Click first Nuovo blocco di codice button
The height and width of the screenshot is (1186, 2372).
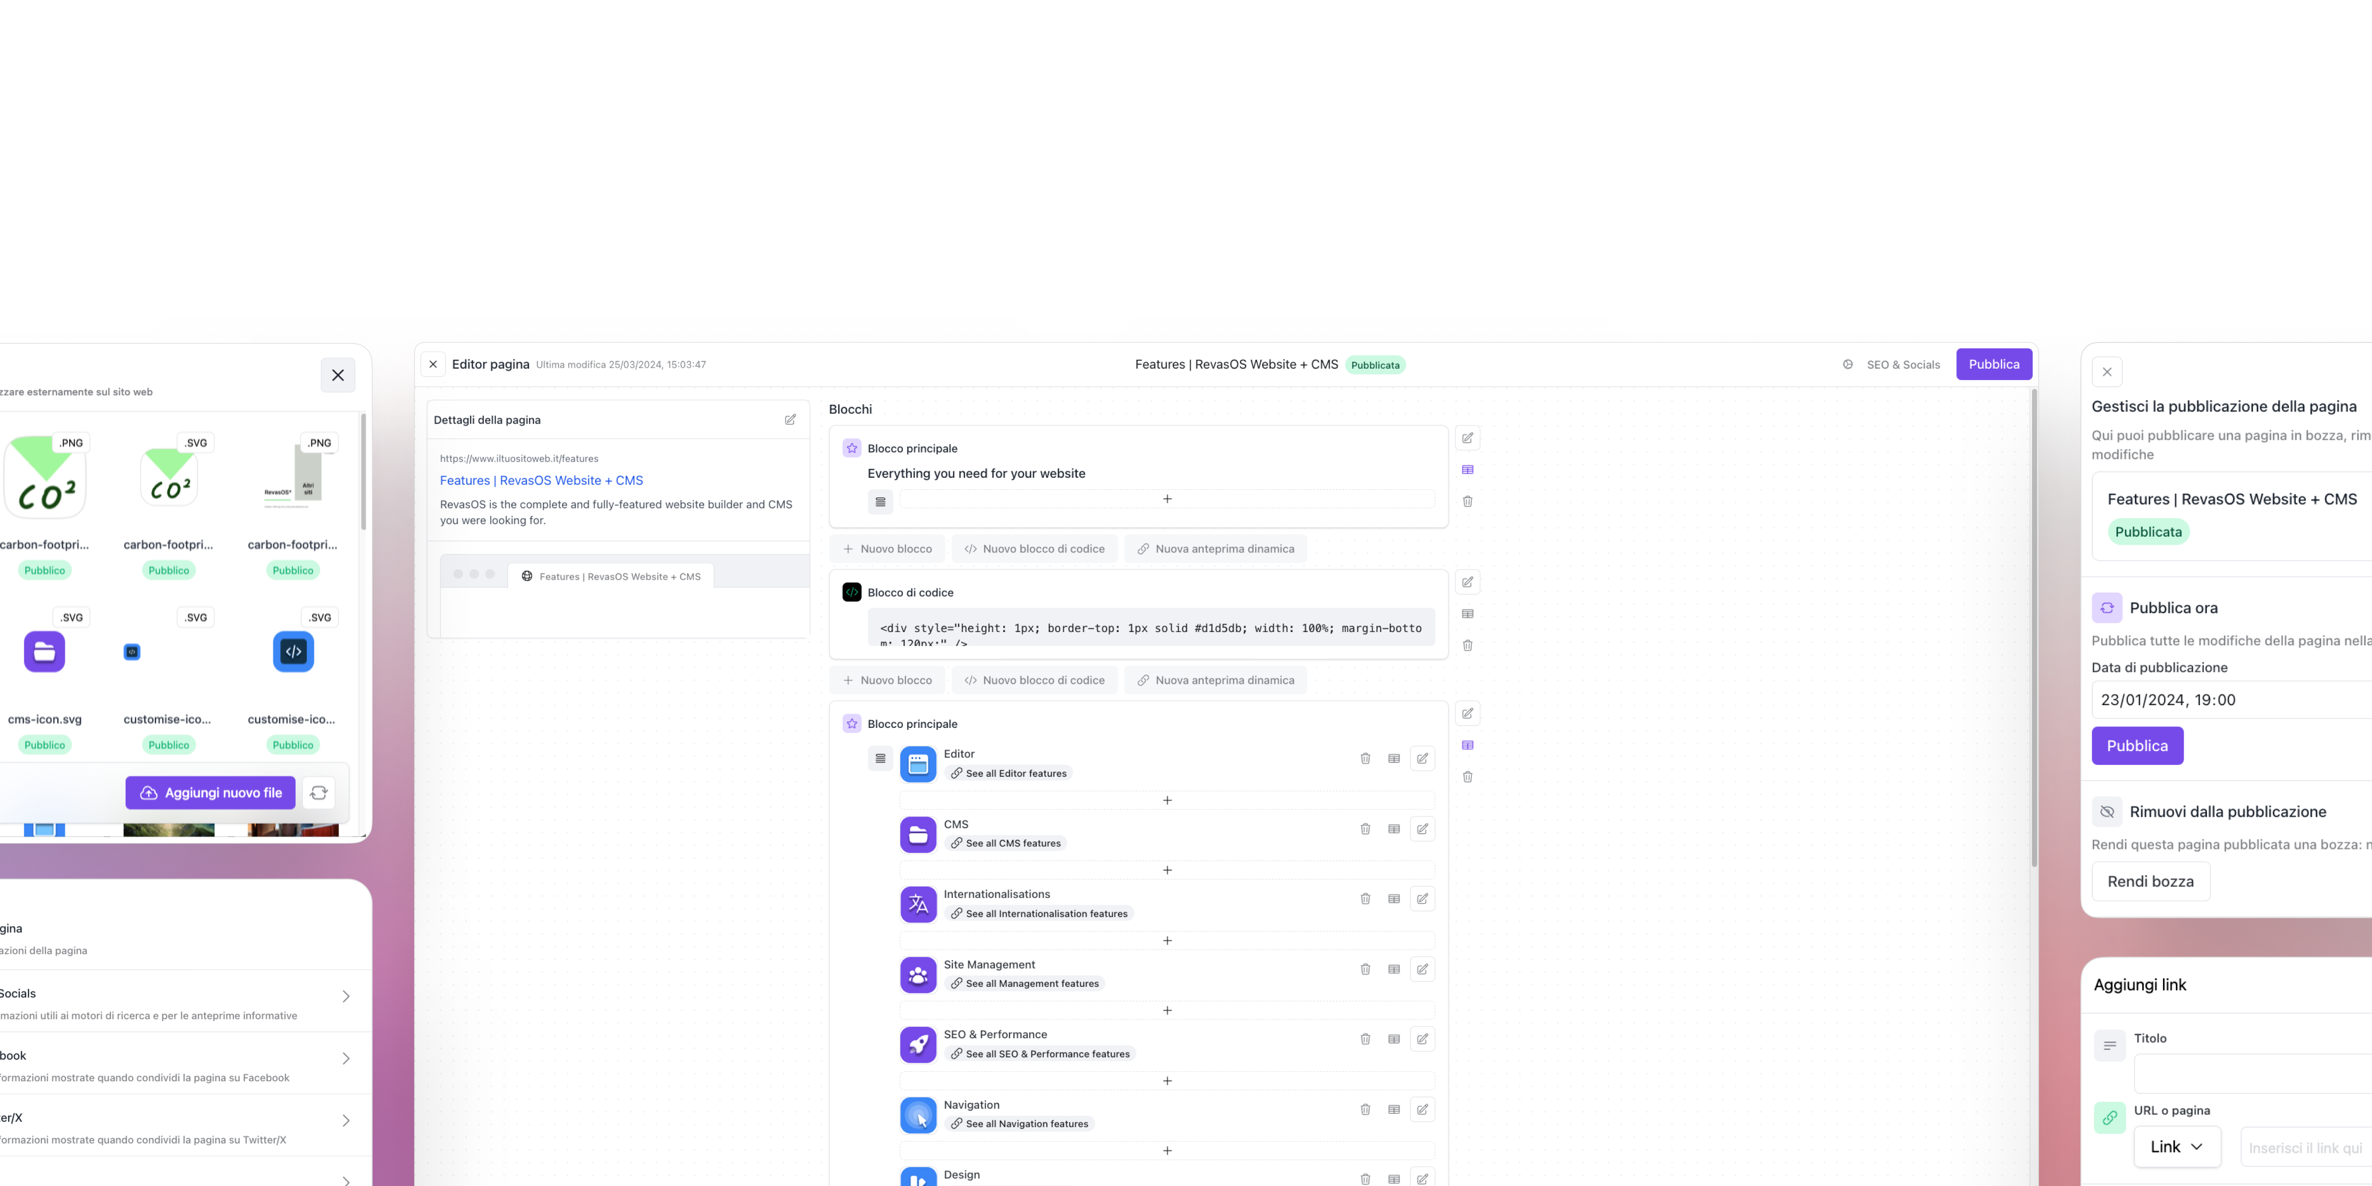[1035, 549]
